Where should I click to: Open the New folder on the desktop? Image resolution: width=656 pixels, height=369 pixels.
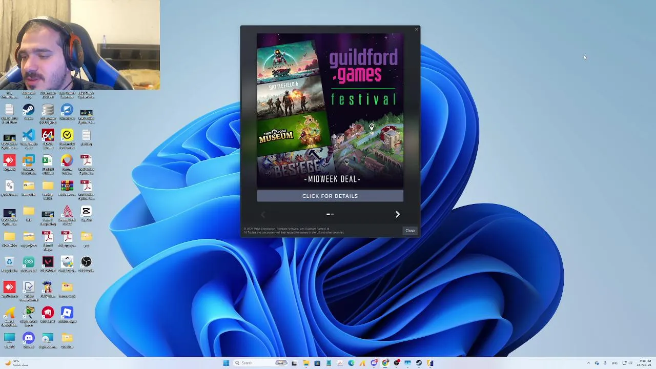pyautogui.click(x=9, y=238)
